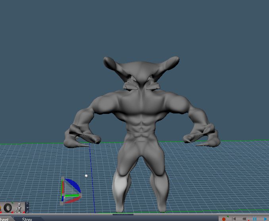The width and height of the screenshot is (269, 221).
Task: Go to the start of the take
Action: (x=234, y=219)
